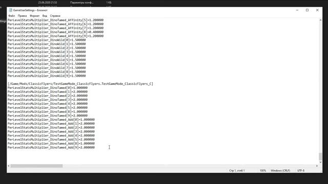Click the vertical scrollbar thumb
The height and width of the screenshot is (184, 328).
pyautogui.click(x=320, y=156)
